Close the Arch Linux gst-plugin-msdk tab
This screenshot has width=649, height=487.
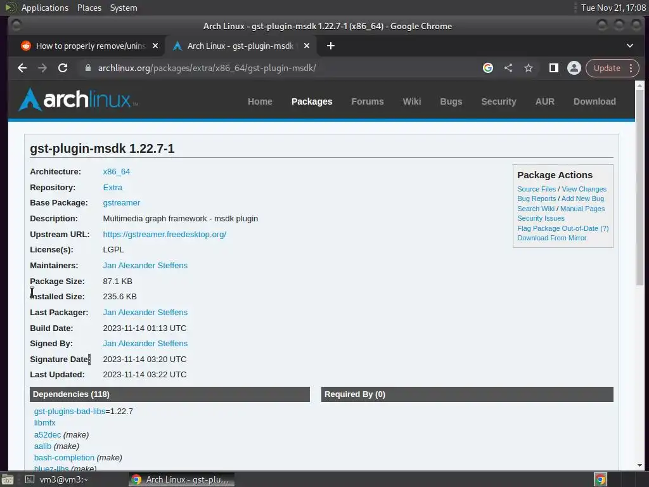(307, 46)
